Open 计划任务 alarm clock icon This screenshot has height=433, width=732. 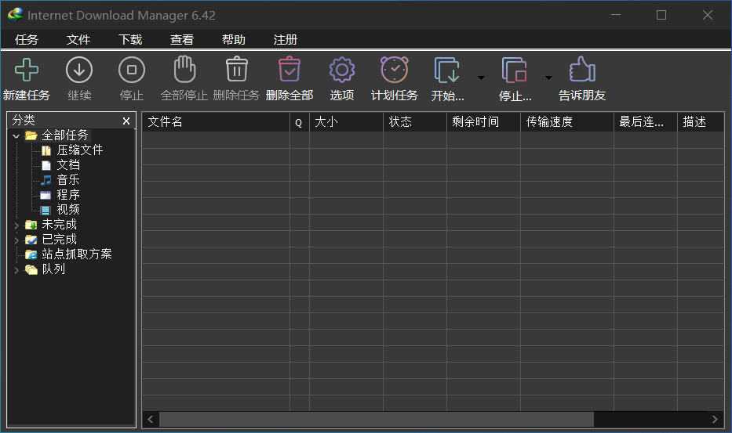tap(395, 70)
